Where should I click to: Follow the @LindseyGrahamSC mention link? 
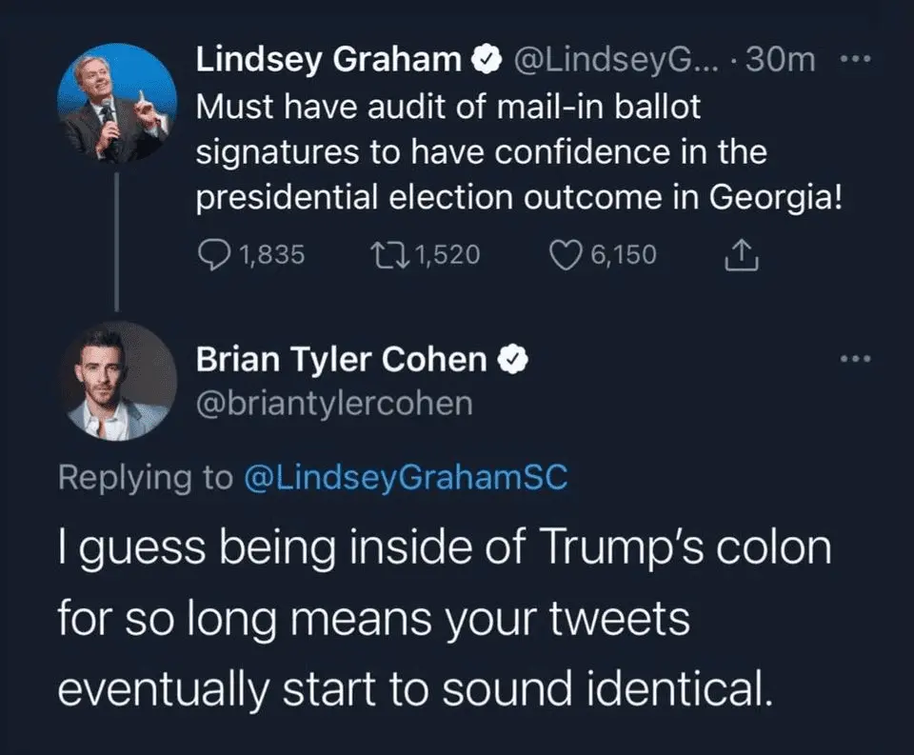coord(407,477)
